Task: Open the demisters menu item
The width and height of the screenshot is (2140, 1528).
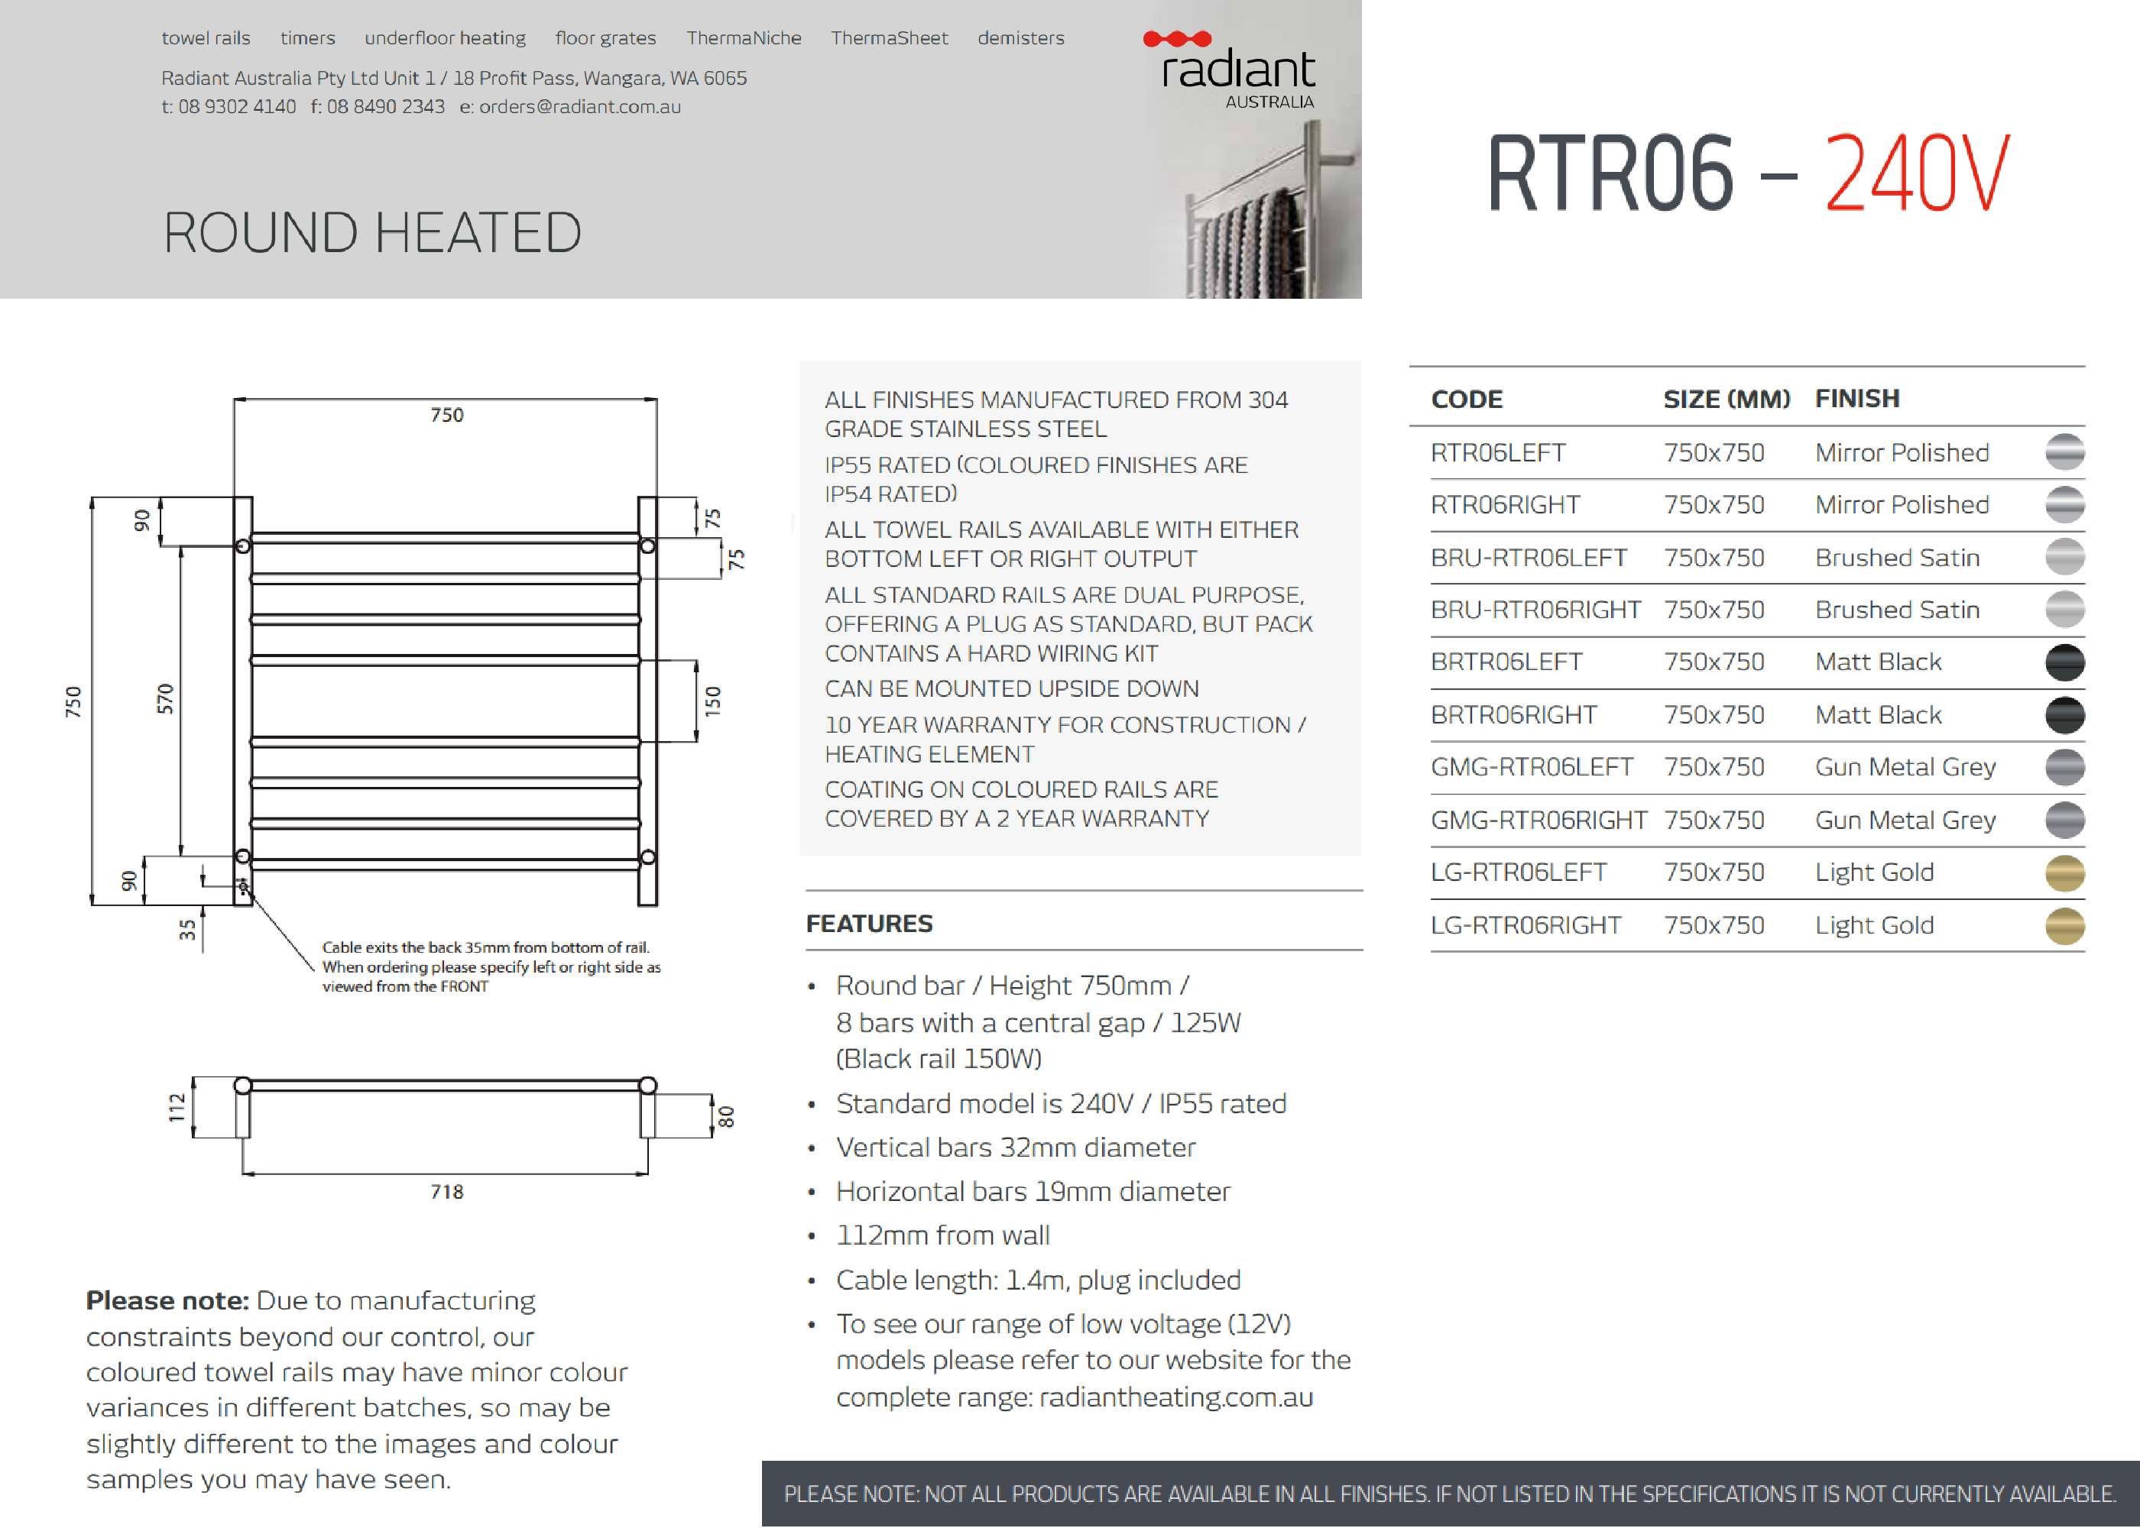Action: click(1020, 38)
